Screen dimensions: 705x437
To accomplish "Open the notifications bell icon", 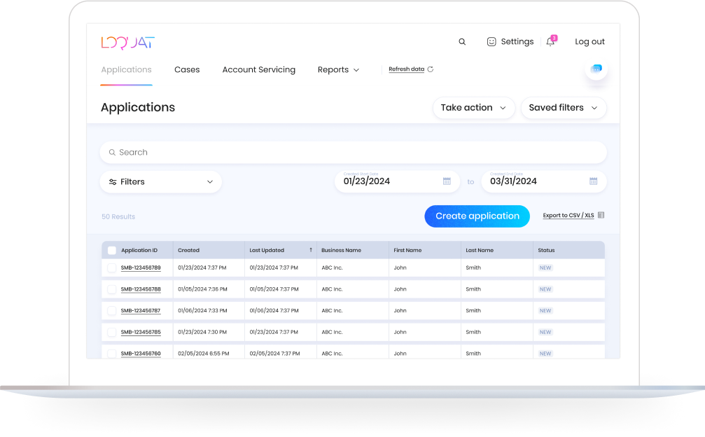I will [550, 42].
